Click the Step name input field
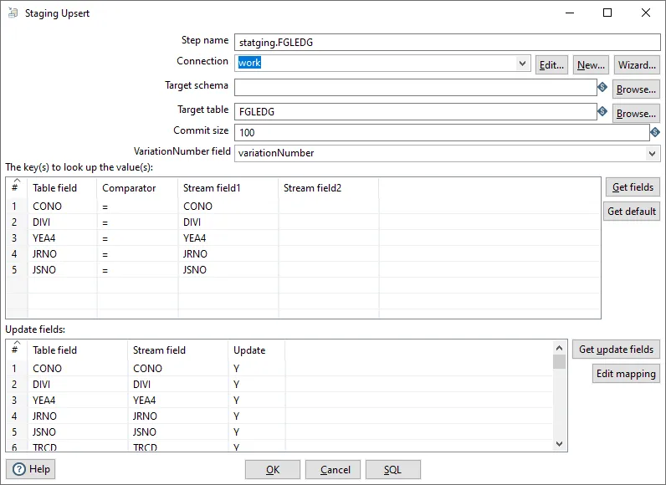666x485 pixels. point(447,42)
